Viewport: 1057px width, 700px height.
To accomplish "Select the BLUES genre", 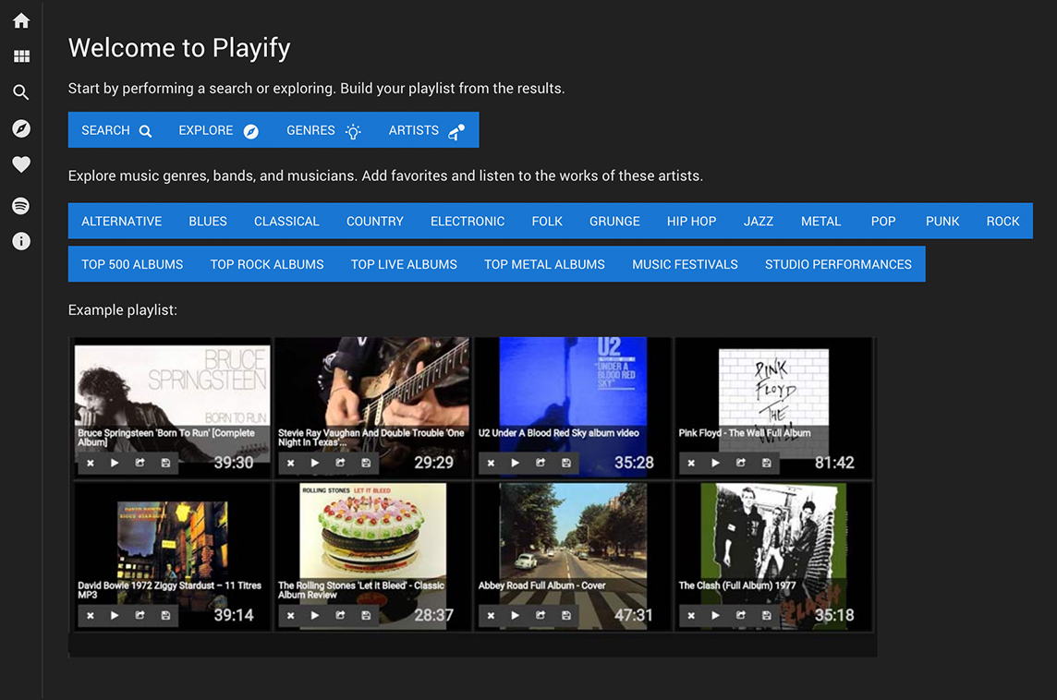I will coord(208,221).
